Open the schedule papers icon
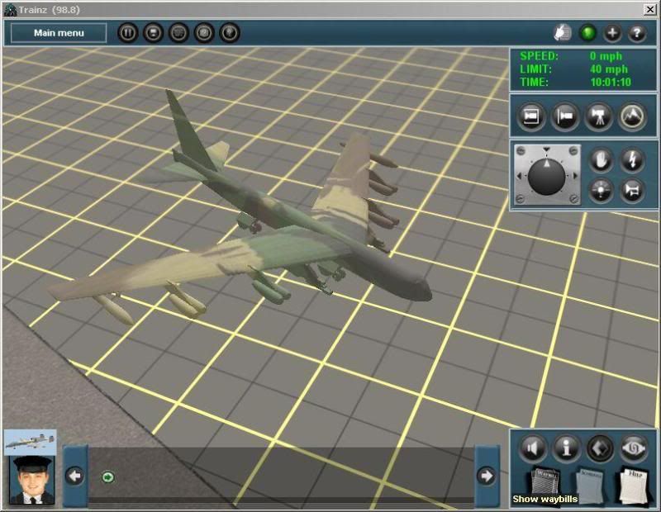Image resolution: width=661 pixels, height=512 pixels. (590, 486)
